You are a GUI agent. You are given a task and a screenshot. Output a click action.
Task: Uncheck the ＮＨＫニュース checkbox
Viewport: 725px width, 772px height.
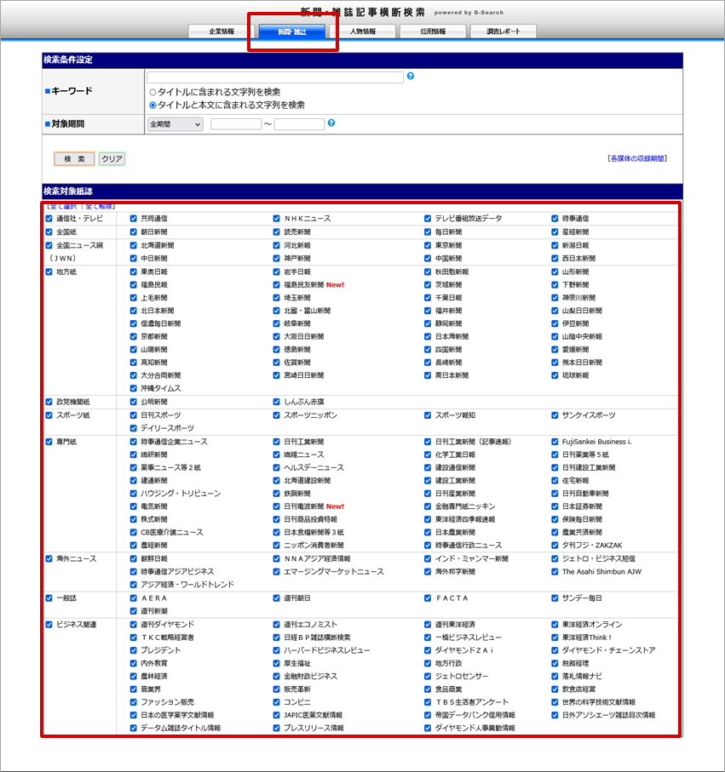point(277,219)
